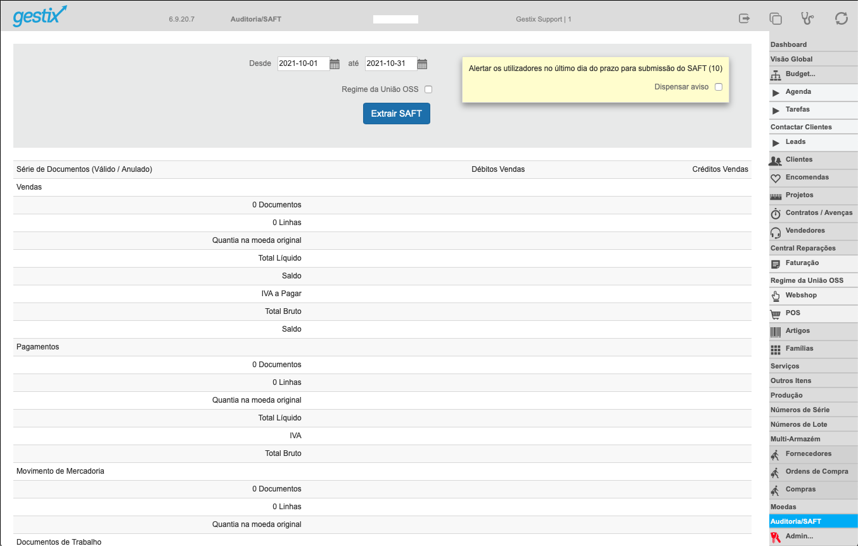The image size is (858, 546).
Task: Expand the Agenda arrow
Action: click(x=776, y=93)
